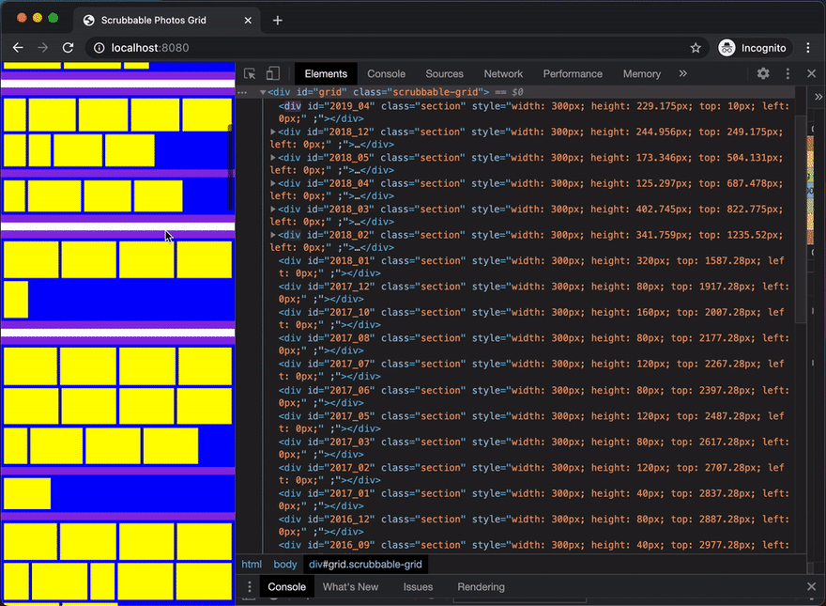Open the Network tab

[x=503, y=74]
